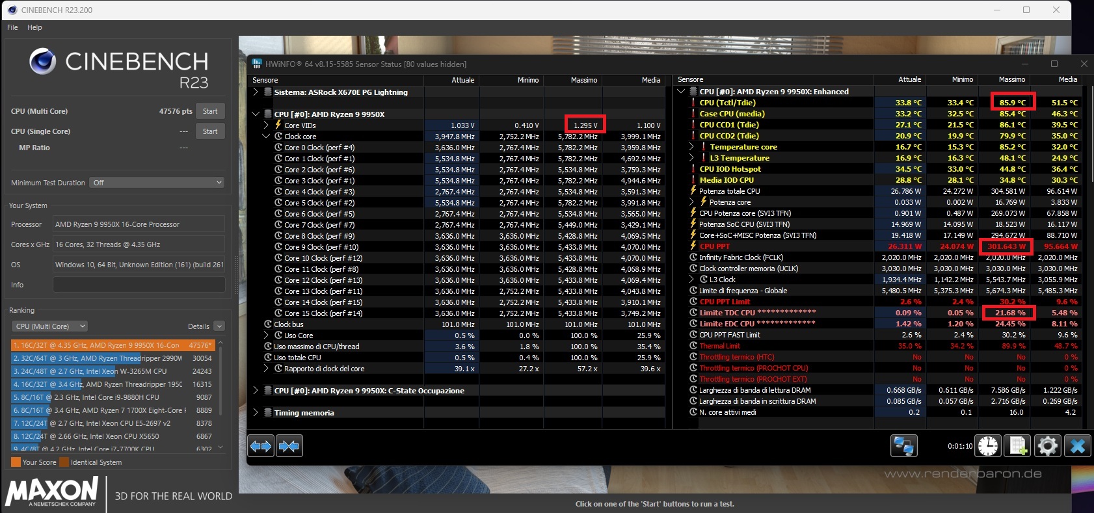Click the clock icon beside Clock bus
The height and width of the screenshot is (513, 1094).
pos(268,324)
